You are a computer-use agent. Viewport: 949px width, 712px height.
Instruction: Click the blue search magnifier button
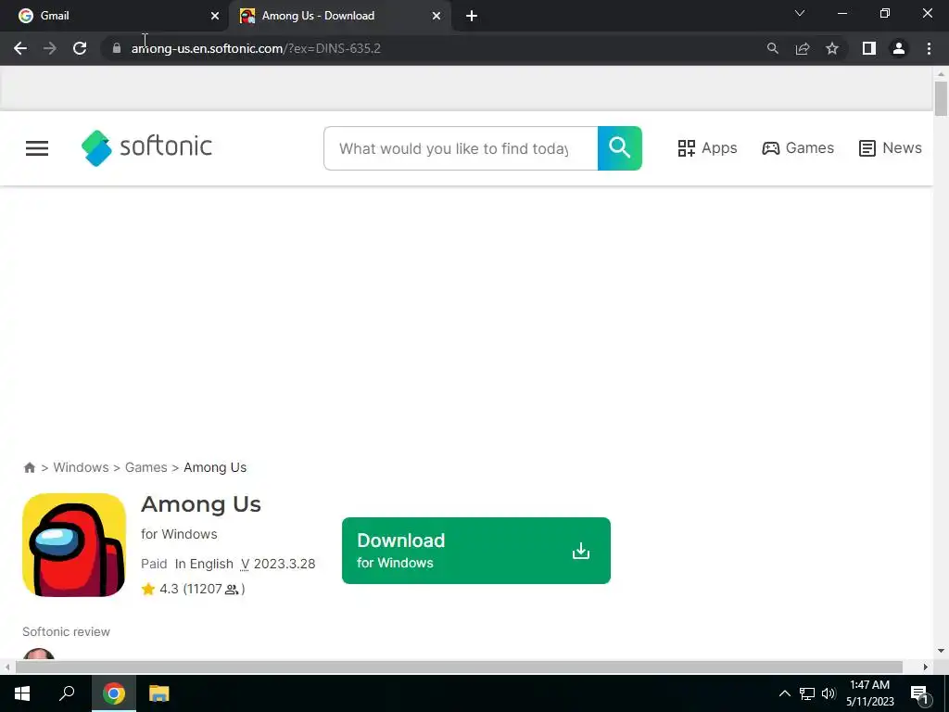click(x=620, y=148)
